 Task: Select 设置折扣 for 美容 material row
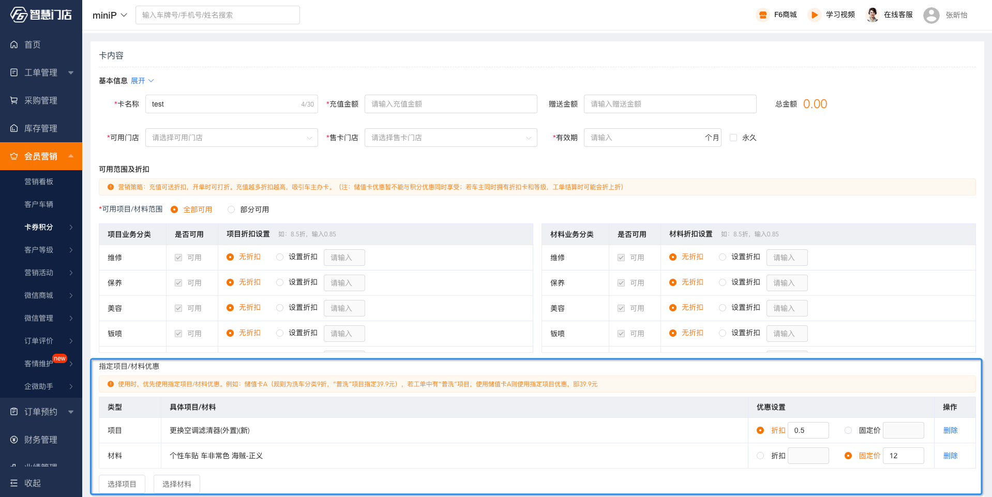pos(723,308)
